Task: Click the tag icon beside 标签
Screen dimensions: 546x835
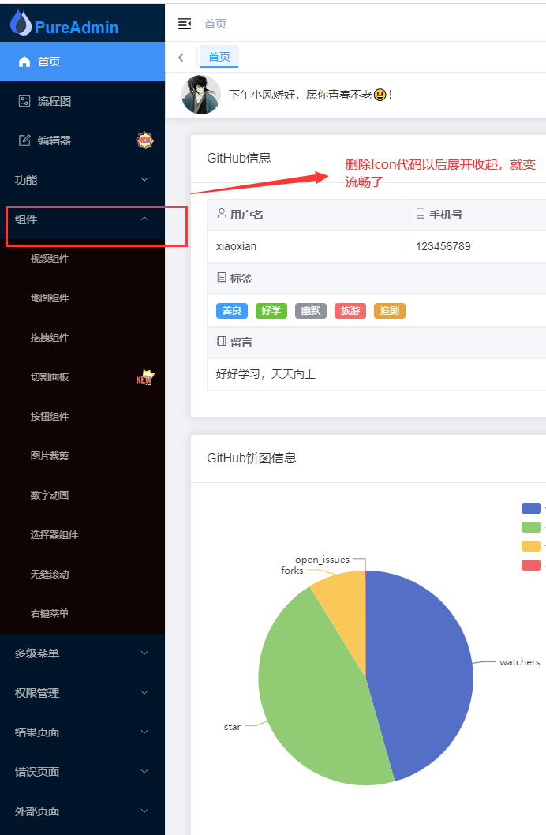Action: (x=222, y=278)
